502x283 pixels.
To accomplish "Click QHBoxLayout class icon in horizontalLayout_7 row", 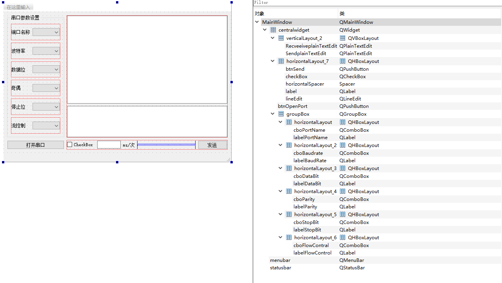I will click(343, 61).
